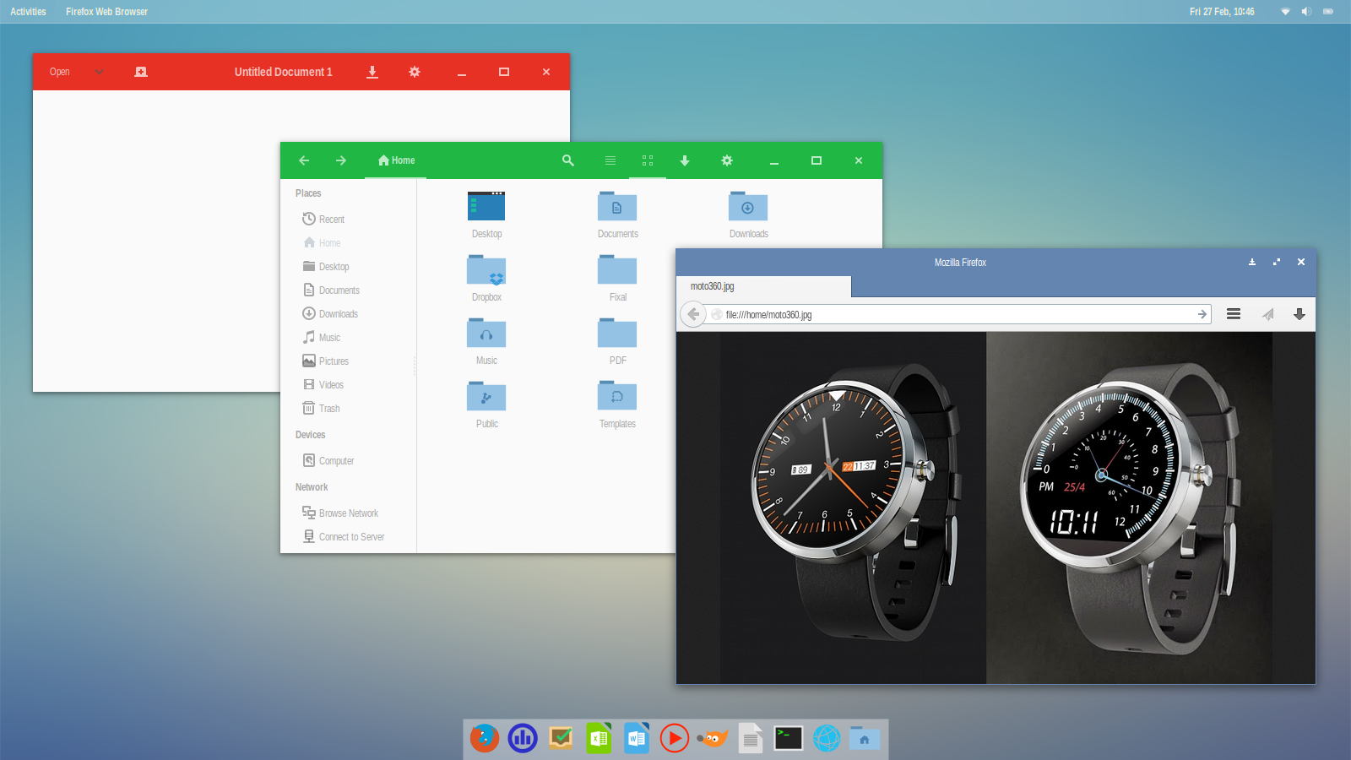Select the Public folder
This screenshot has height=760, width=1351.
pyautogui.click(x=486, y=397)
